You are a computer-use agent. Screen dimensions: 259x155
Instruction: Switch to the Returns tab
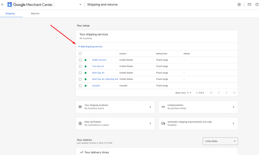click(x=35, y=14)
